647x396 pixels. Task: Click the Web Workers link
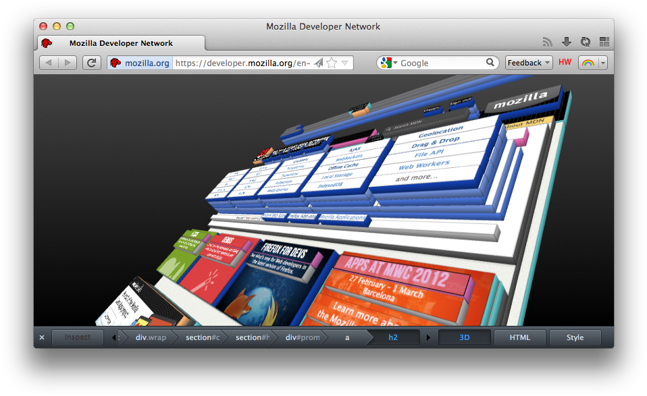pos(423,165)
